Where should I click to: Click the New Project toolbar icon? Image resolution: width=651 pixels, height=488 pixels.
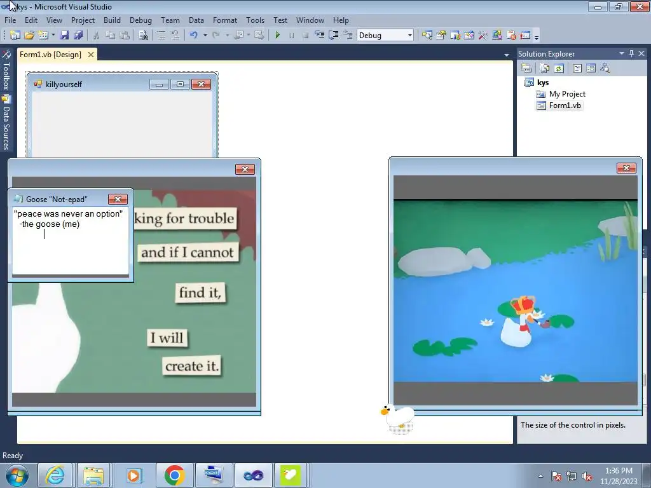(x=15, y=36)
